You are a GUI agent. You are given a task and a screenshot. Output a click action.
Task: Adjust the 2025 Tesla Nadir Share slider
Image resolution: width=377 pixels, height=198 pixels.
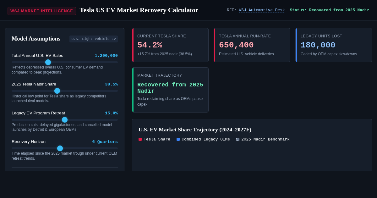coord(65,91)
